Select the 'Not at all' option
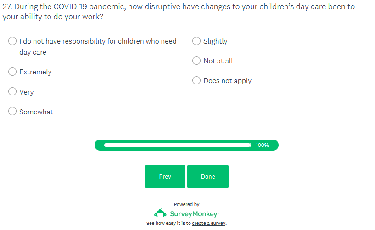This screenshot has height=230, width=375. (196, 61)
